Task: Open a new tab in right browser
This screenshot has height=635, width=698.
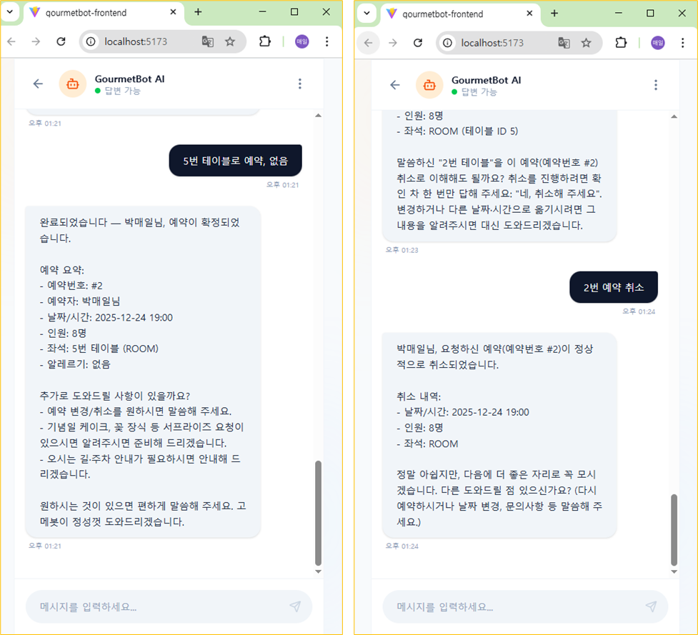Action: [554, 14]
